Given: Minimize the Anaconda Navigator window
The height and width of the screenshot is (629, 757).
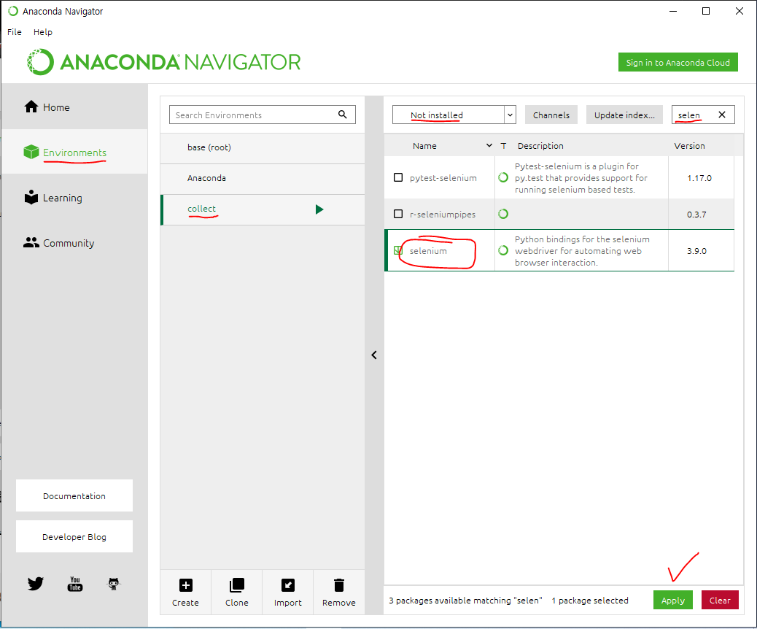Looking at the screenshot, I should pyautogui.click(x=673, y=11).
